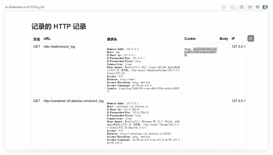The image size is (273, 155).
Task: Click 127.0.0.1 IP cell in second row
Action: 238,101
